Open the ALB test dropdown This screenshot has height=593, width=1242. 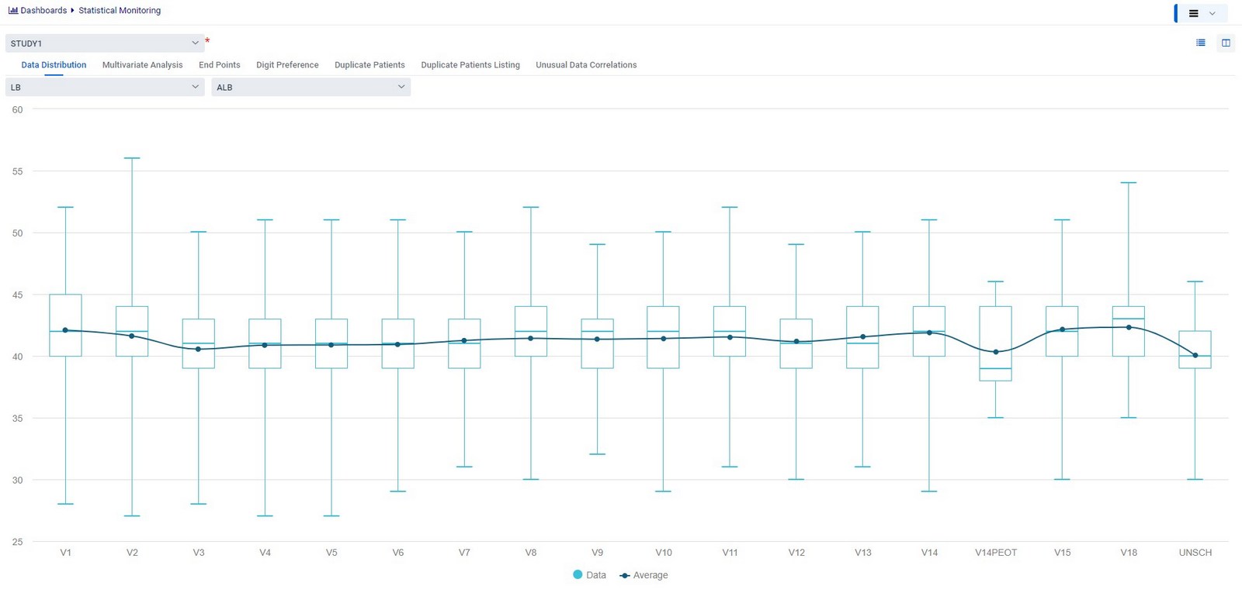pyautogui.click(x=311, y=87)
